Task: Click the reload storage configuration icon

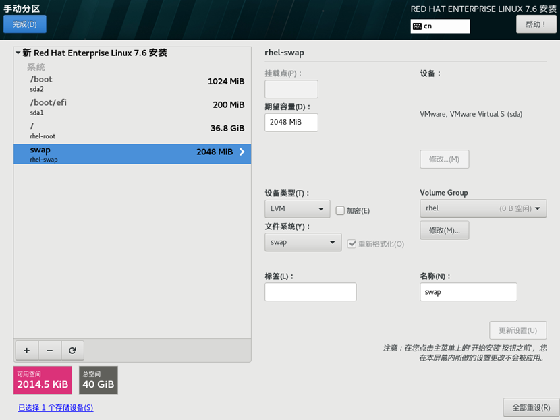Action: pyautogui.click(x=72, y=351)
